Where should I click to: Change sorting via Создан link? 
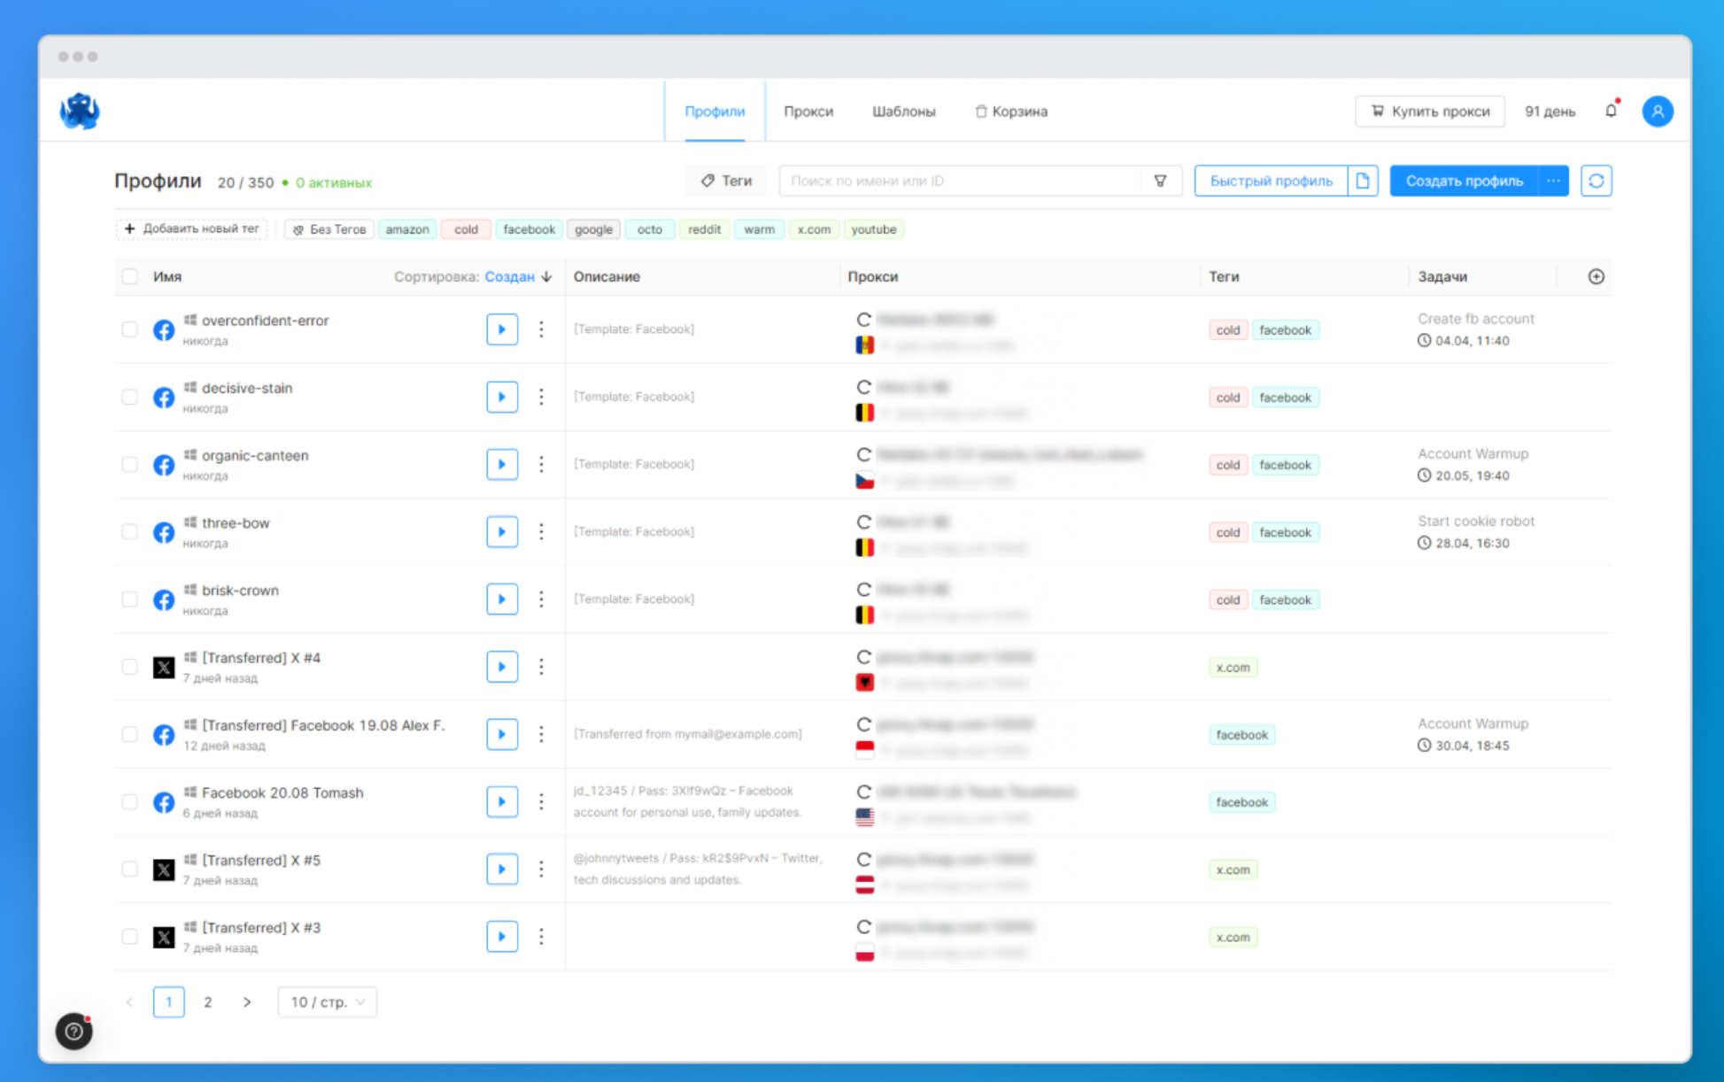509,276
